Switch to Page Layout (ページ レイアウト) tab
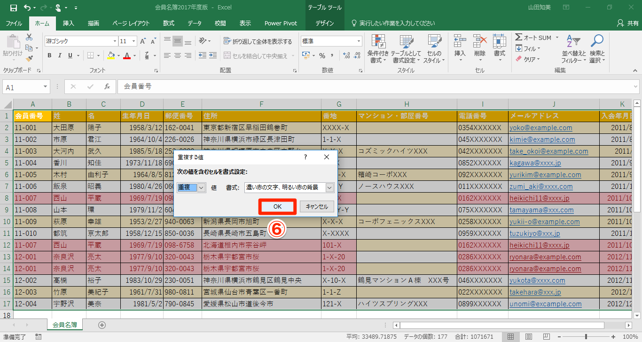 (131, 23)
